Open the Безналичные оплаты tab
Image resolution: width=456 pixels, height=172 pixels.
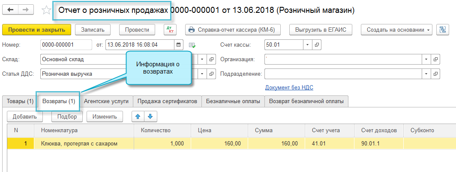click(233, 102)
